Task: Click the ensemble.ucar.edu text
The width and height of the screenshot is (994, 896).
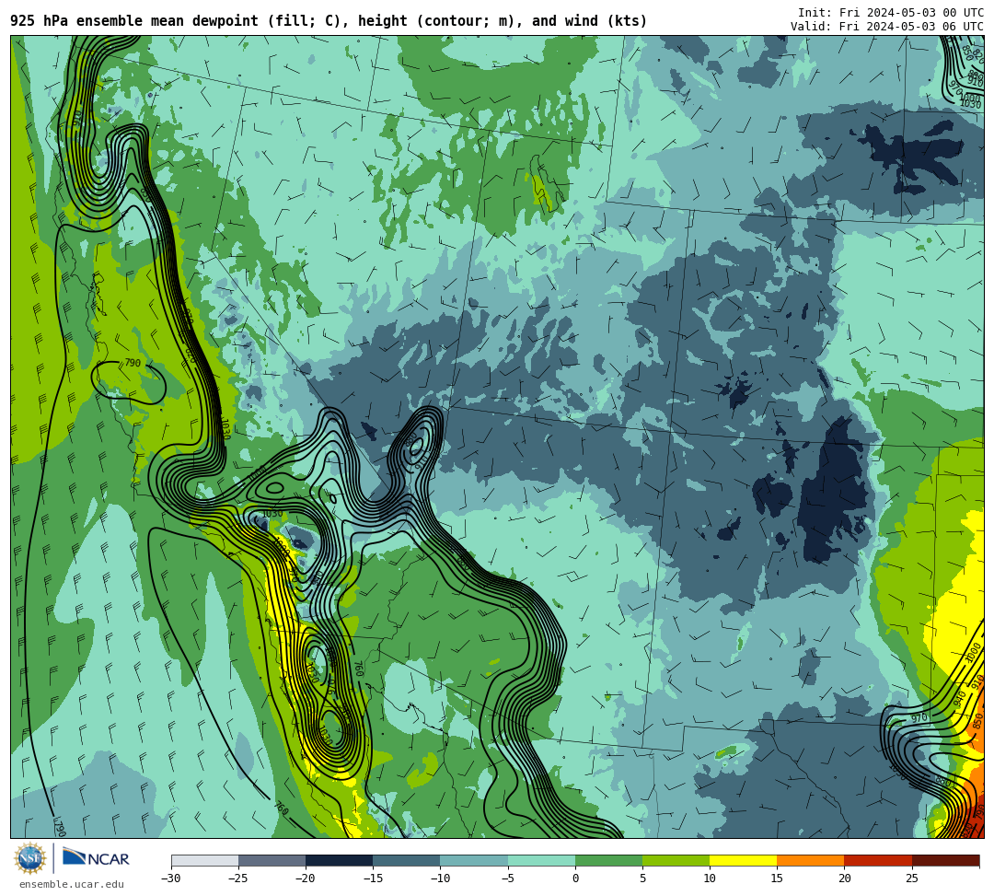Action: click(x=72, y=884)
